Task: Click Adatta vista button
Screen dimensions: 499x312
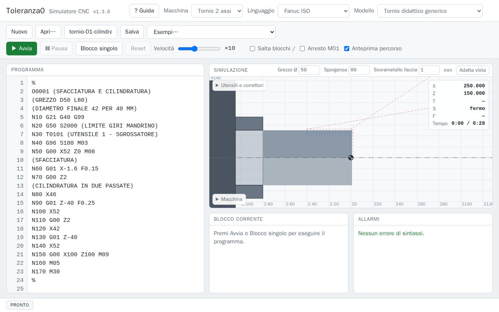Action: coord(472,70)
